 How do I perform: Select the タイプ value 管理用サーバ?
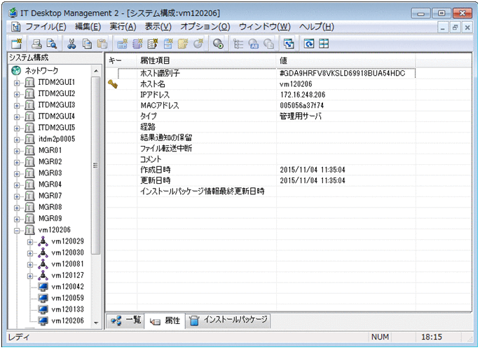(x=301, y=116)
